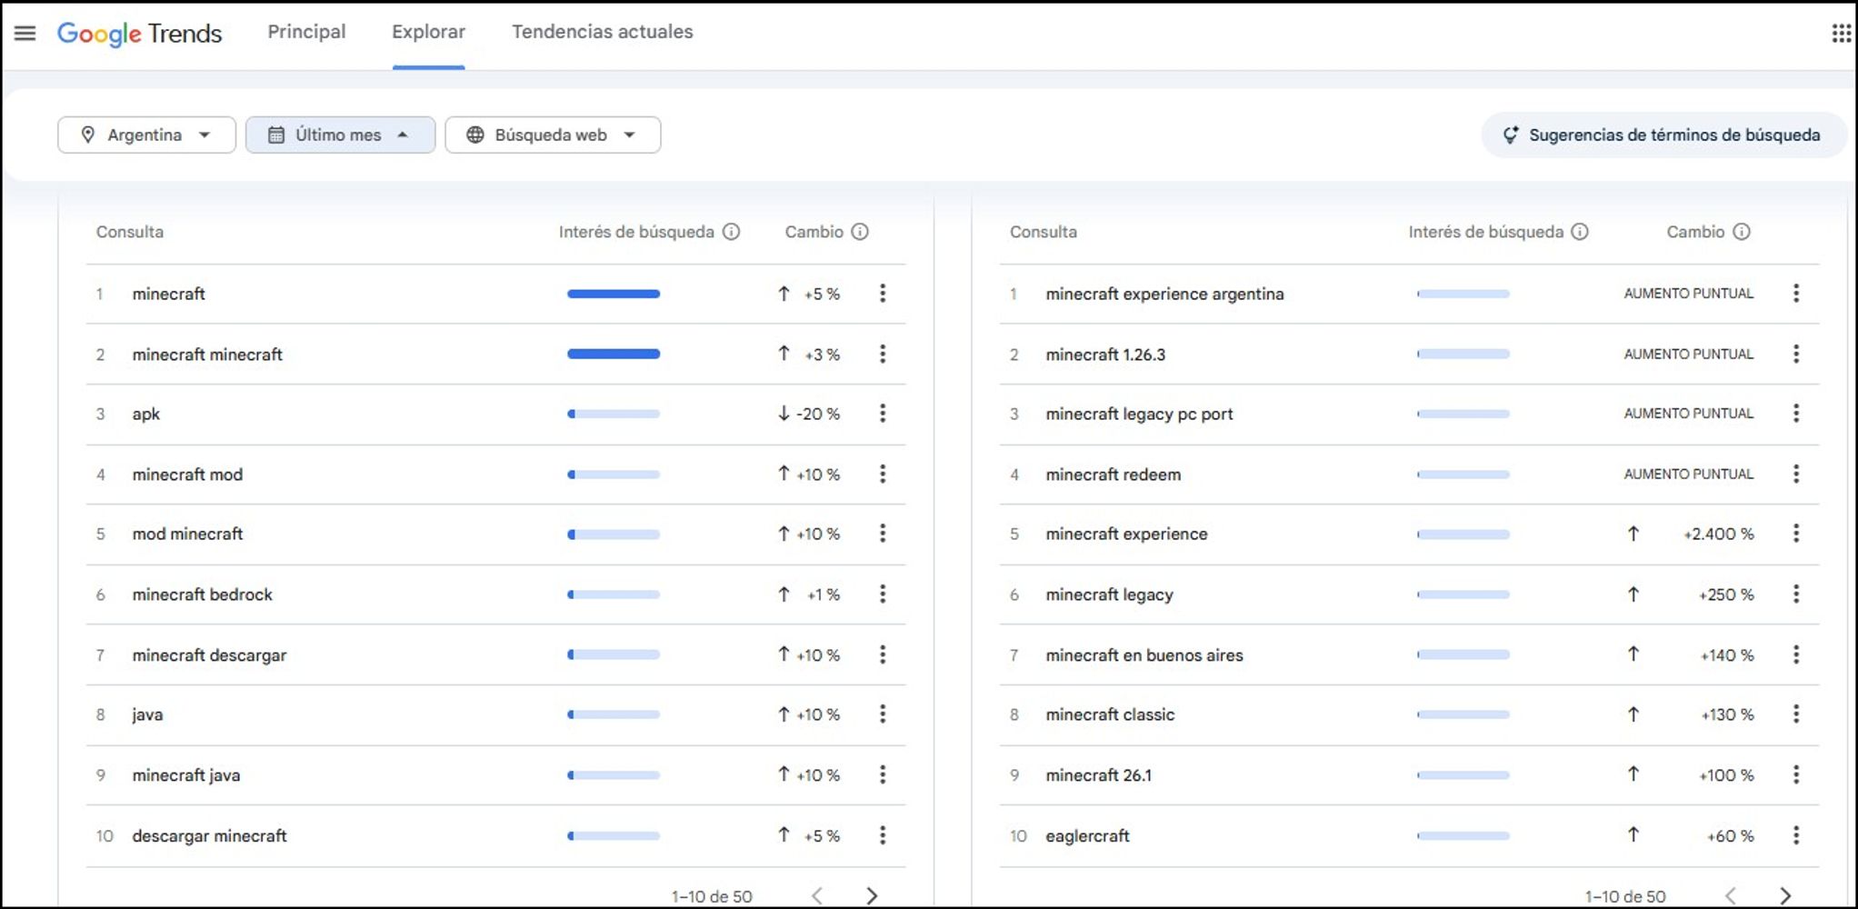Show info for right Interés de búsqueda
This screenshot has height=909, width=1858.
tap(1580, 232)
